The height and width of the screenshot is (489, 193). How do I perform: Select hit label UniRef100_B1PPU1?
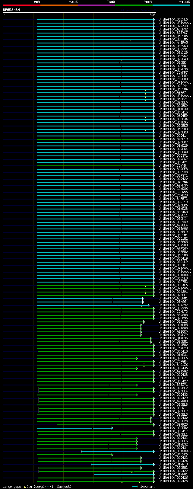click(173, 475)
